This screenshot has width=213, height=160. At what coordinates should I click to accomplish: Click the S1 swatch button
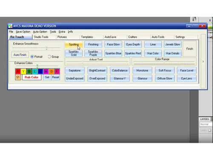coord(18,77)
